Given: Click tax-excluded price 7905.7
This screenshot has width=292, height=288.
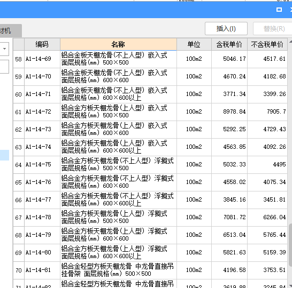Looking at the screenshot, I should 267,112.
